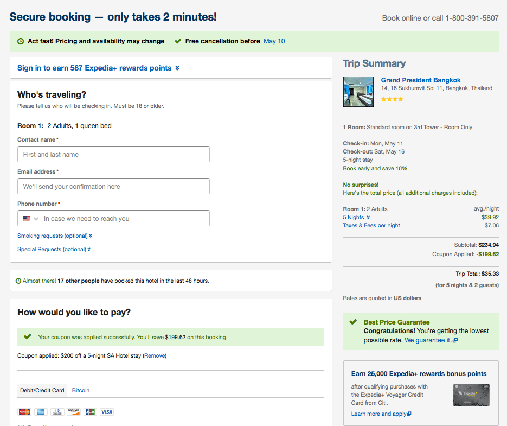Screen dimensions: 507x426
Task: Open the We guarantee it link
Action: 428,340
